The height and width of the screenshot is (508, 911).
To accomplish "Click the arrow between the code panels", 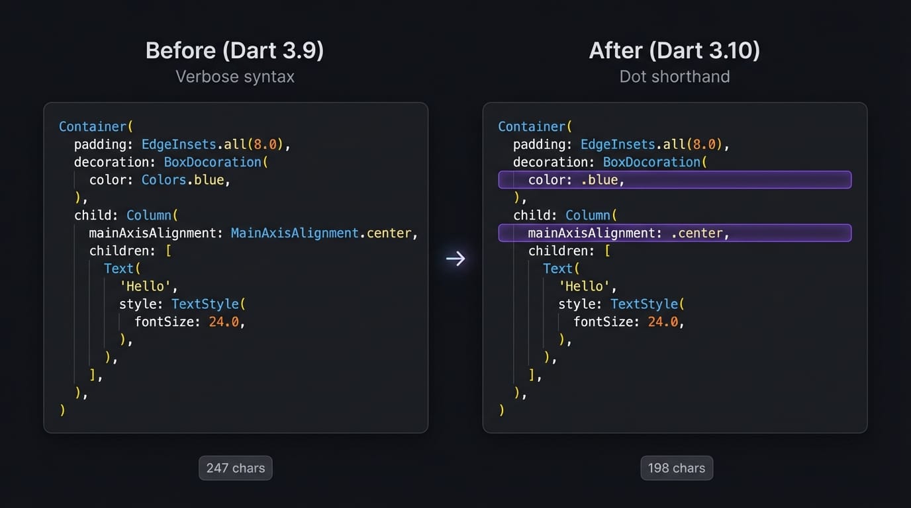I will (455, 259).
